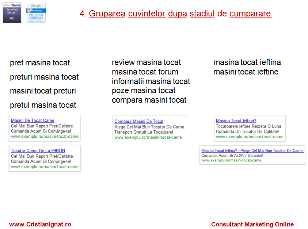
Task: Click the 'Compara Masini De Tocat' ad headline
Action: tap(139, 121)
